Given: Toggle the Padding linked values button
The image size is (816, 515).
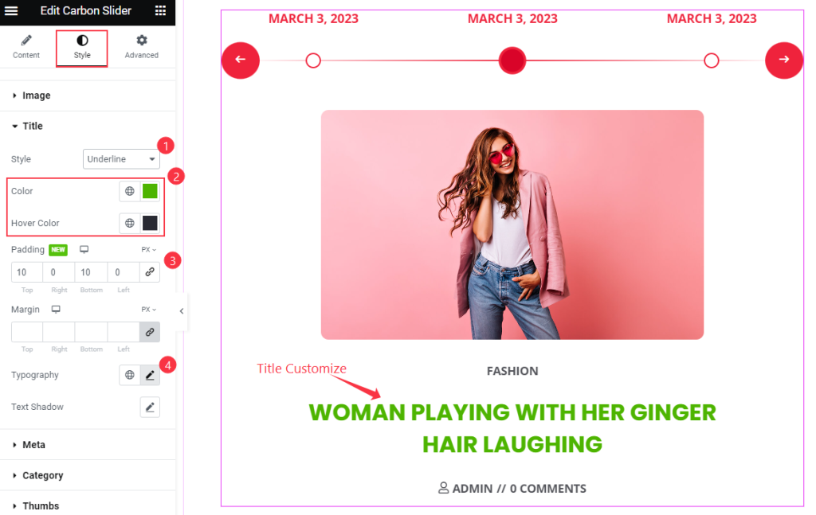Looking at the screenshot, I should click(150, 271).
